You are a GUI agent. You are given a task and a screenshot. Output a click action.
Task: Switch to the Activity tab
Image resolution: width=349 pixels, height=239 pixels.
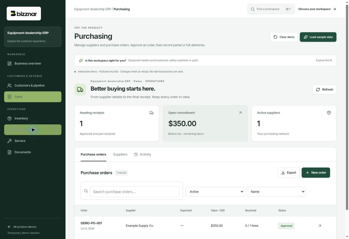pyautogui.click(x=143, y=155)
